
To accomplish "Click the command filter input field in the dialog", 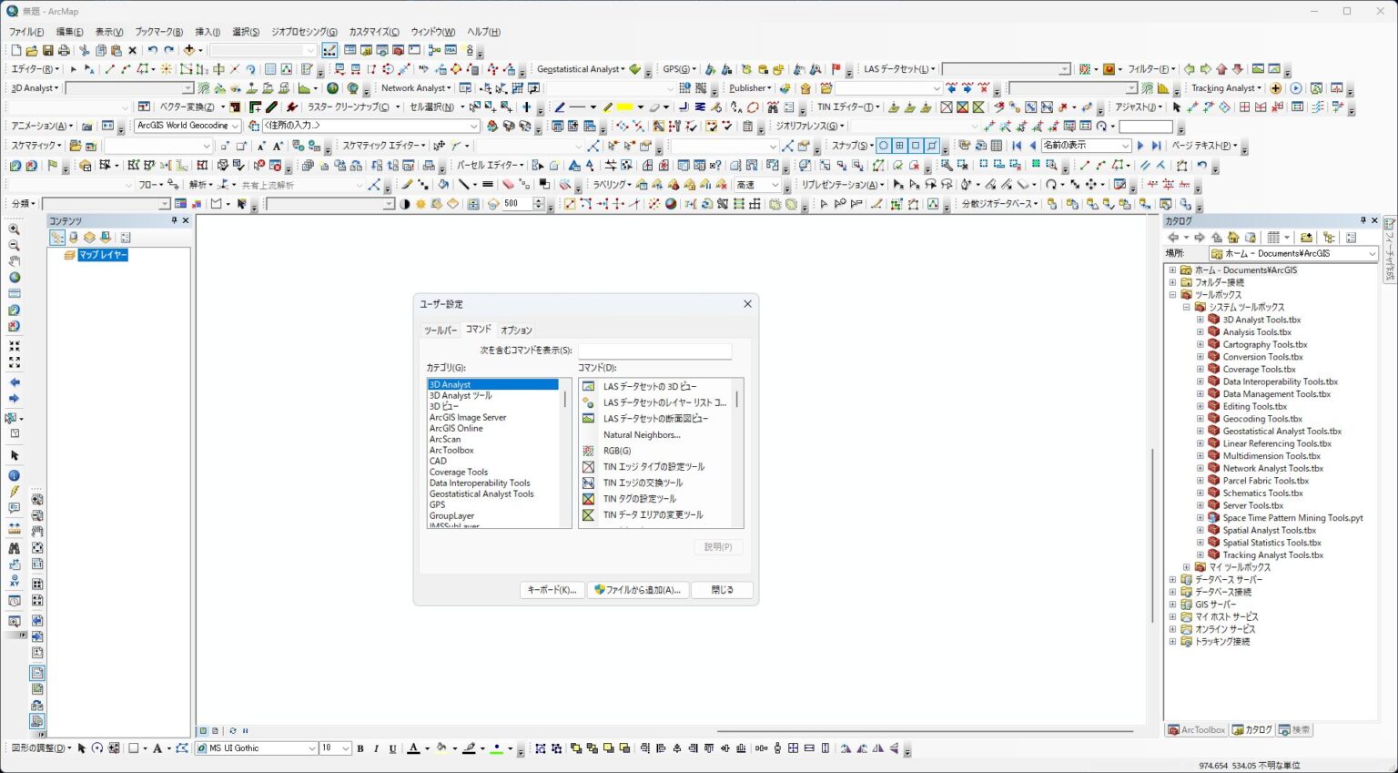I will click(654, 350).
